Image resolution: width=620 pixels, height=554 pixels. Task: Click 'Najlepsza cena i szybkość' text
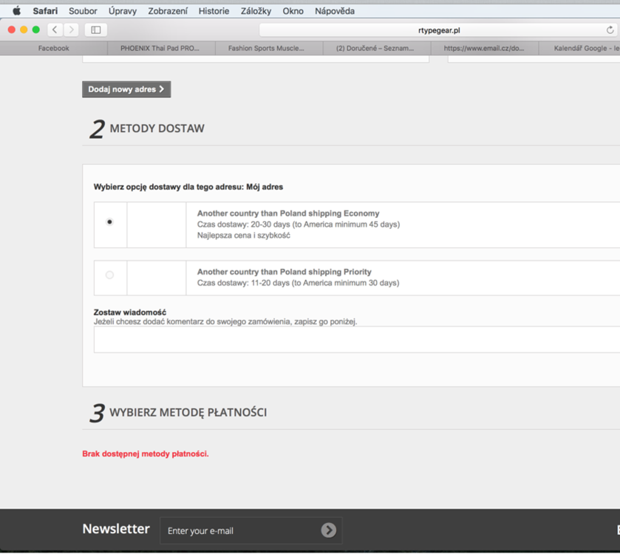(x=244, y=236)
